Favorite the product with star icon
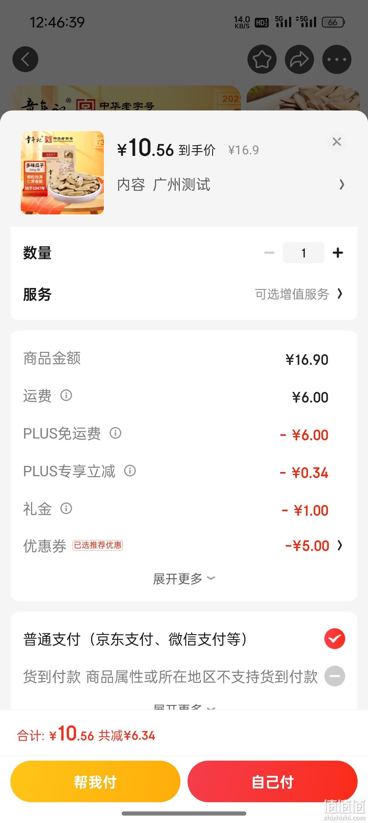The height and width of the screenshot is (823, 368). pos(262,59)
